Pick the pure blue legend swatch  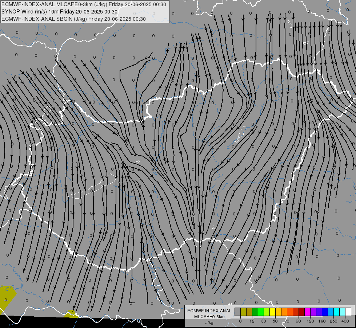point(325,312)
